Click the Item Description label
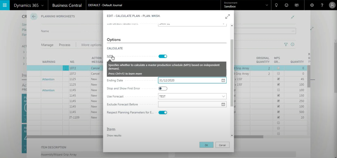 pos(53,147)
